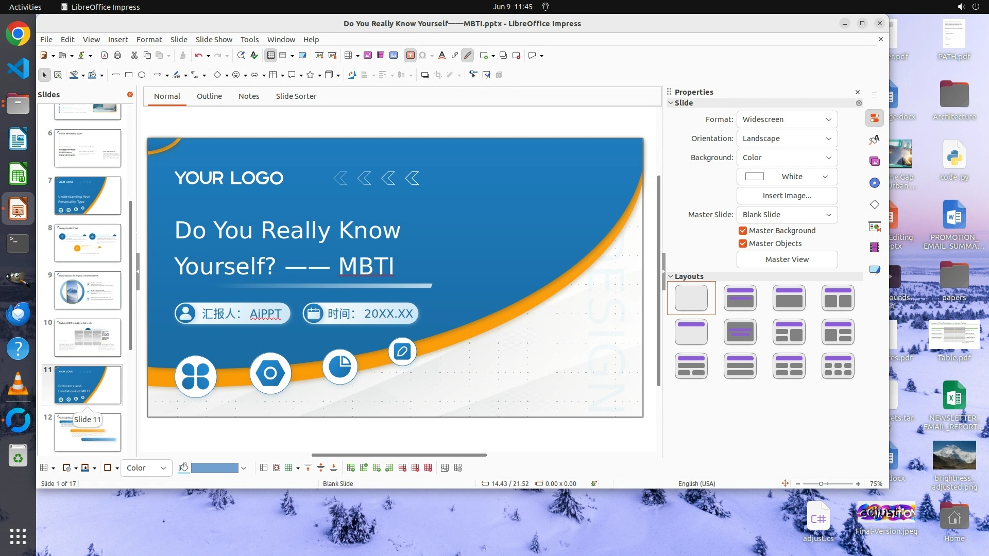Open the Slide Show menu

pyautogui.click(x=213, y=40)
